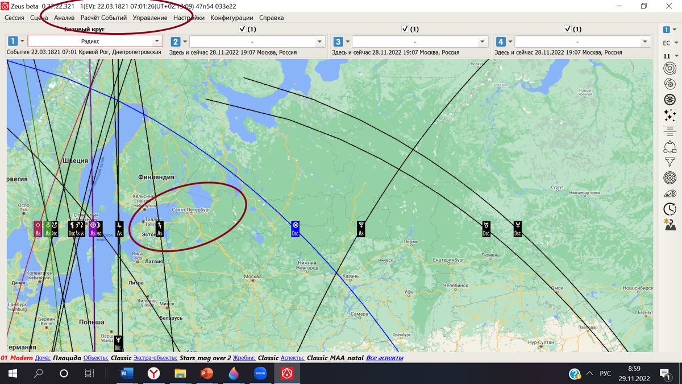Toggle the checkbox above chart 4
This screenshot has height=384, width=682.
568,28
